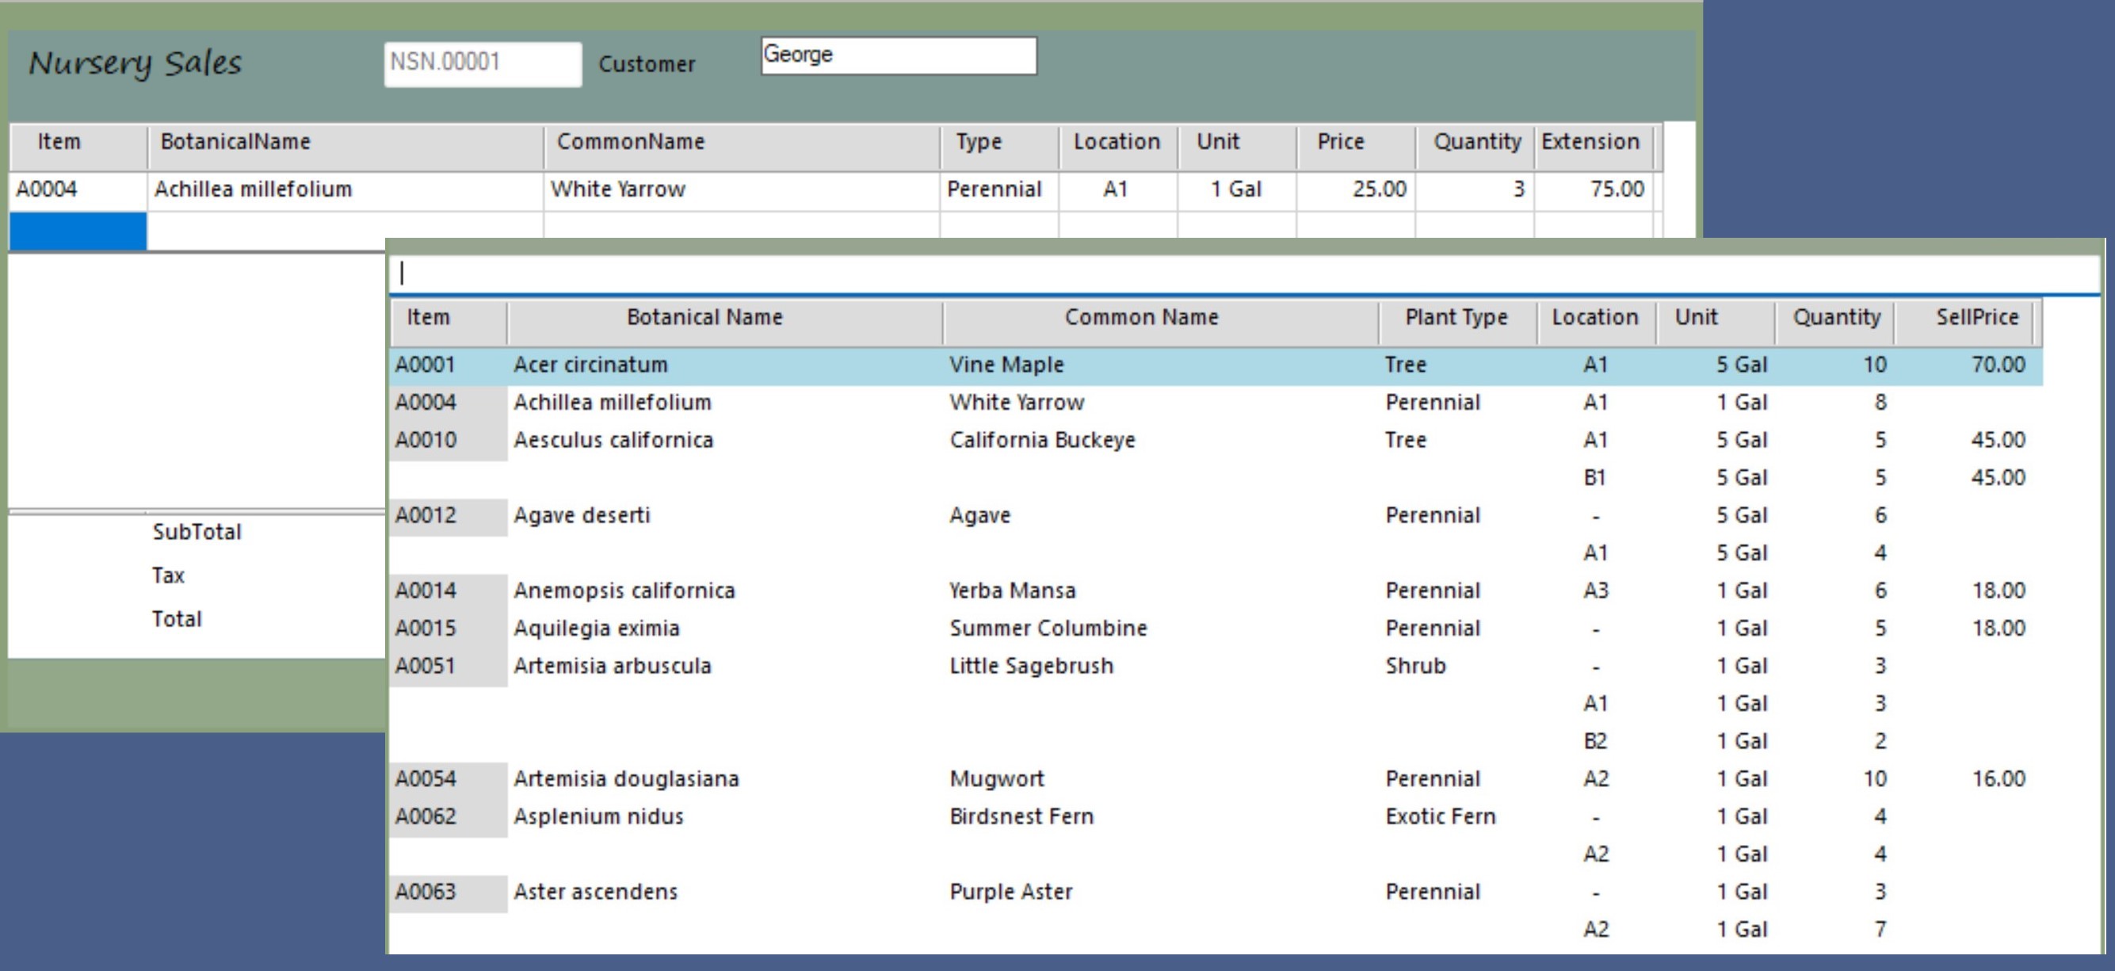2115x971 pixels.
Task: Choose Aesculus californica from the list
Action: tap(613, 440)
